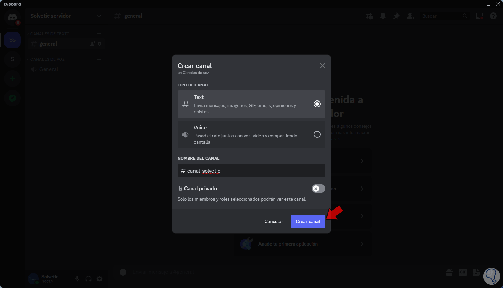
Task: Click the attach file plus icon
Action: point(123,272)
